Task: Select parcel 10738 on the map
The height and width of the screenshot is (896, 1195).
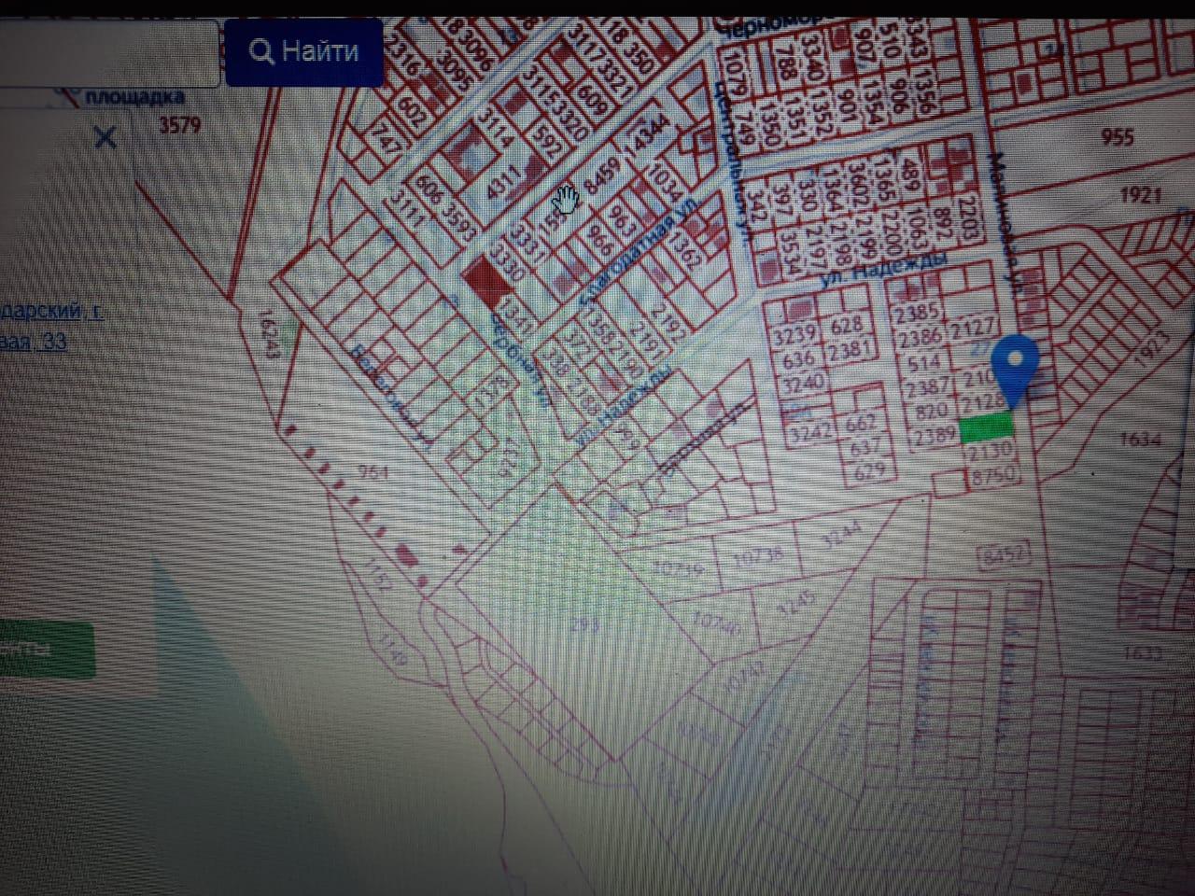Action: point(760,557)
